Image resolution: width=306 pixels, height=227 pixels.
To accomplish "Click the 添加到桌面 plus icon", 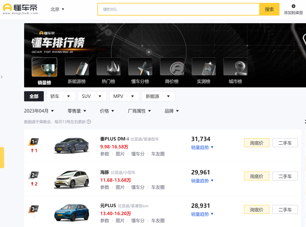I will click(293, 6).
